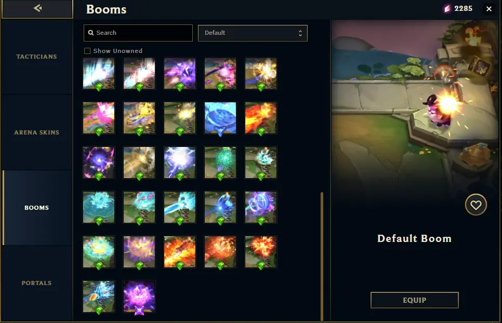Close the Booms window with X
The image size is (502, 323).
[489, 9]
